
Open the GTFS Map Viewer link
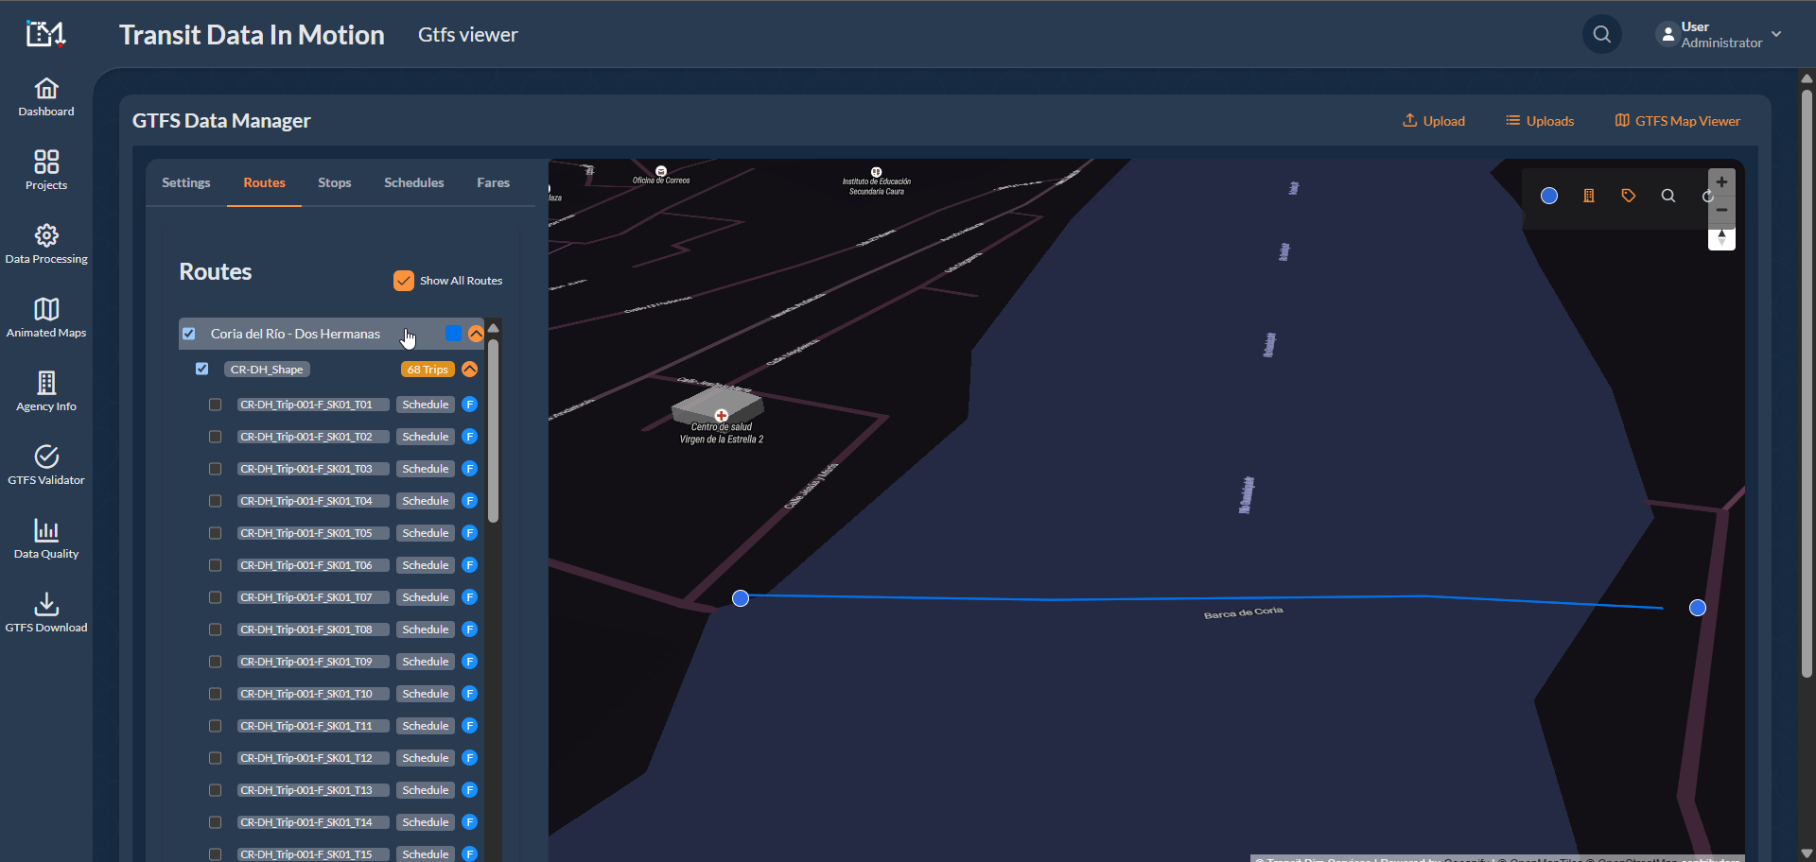(x=1678, y=121)
